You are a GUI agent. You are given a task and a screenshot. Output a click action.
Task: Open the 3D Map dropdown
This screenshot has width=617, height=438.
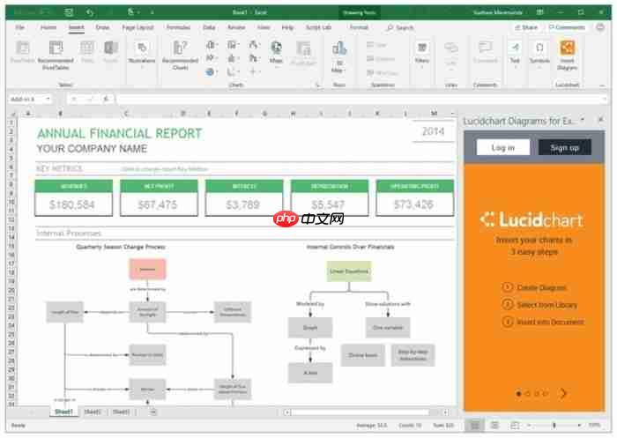coord(338,56)
